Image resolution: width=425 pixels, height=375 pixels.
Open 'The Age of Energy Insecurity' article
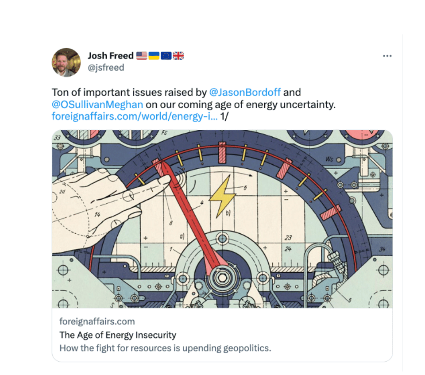[118, 335]
